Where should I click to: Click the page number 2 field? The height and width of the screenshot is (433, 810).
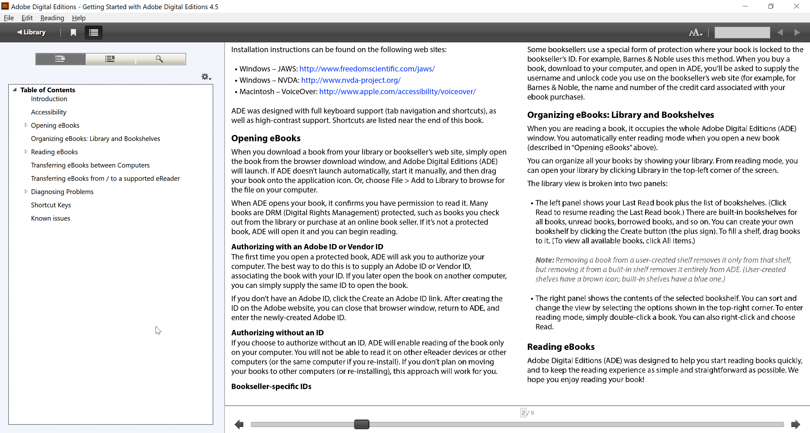tap(523, 413)
